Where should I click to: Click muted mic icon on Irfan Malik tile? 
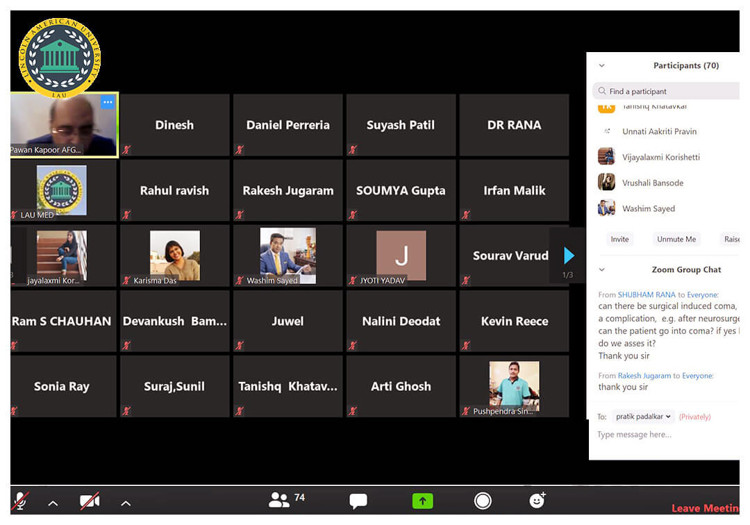[x=466, y=215]
